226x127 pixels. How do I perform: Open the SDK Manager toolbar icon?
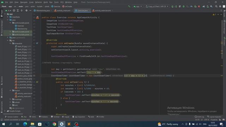pyautogui.click(x=211, y=6)
